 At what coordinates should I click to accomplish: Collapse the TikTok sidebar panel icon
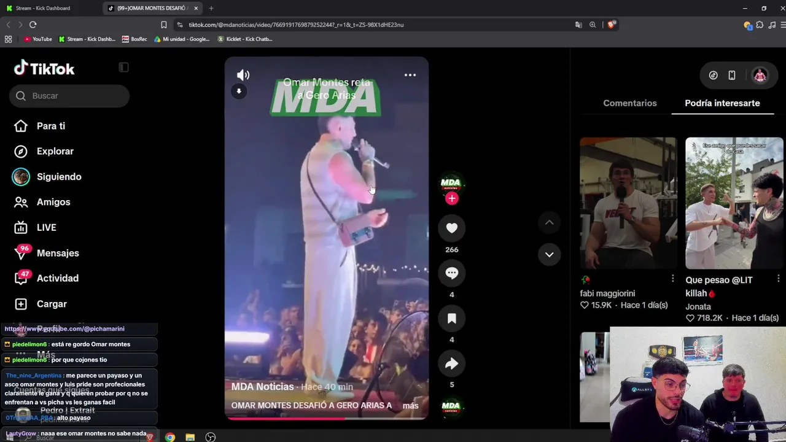coord(123,68)
